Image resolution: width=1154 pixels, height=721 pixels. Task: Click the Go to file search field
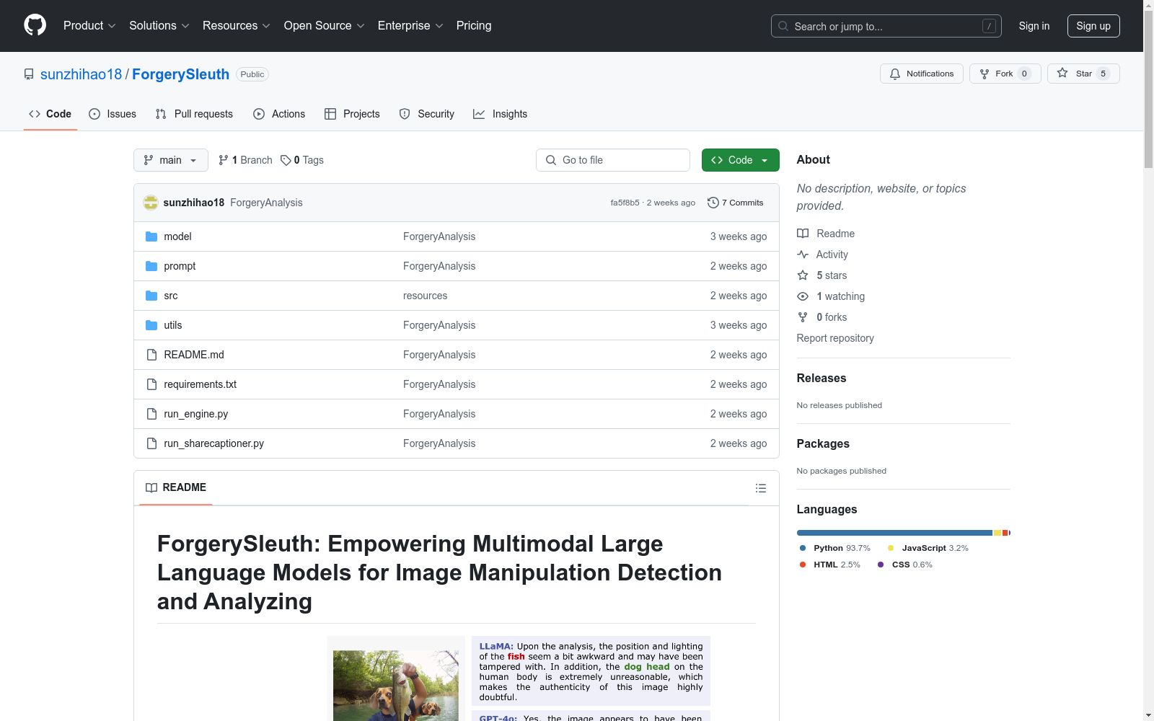[613, 160]
